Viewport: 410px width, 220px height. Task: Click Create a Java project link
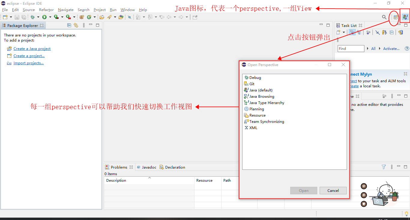[x=32, y=49]
